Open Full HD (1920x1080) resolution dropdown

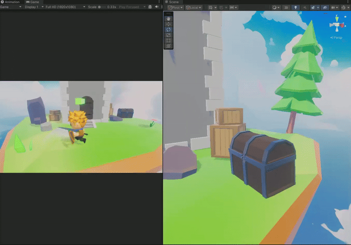65,7
